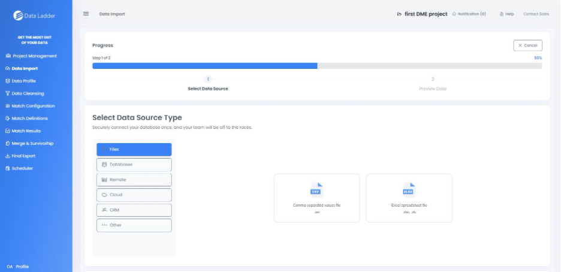Open Final Export section

21,156
